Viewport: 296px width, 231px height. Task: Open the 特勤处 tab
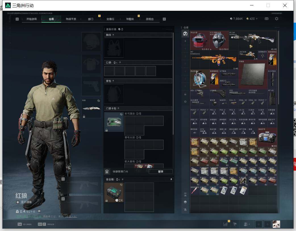[x=130, y=19]
